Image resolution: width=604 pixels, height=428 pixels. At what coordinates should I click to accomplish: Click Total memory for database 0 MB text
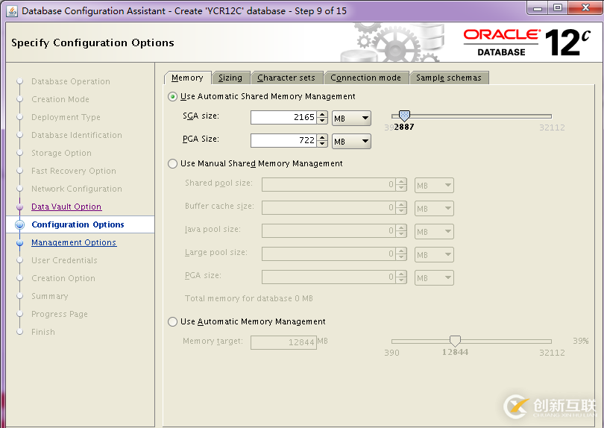coord(249,298)
